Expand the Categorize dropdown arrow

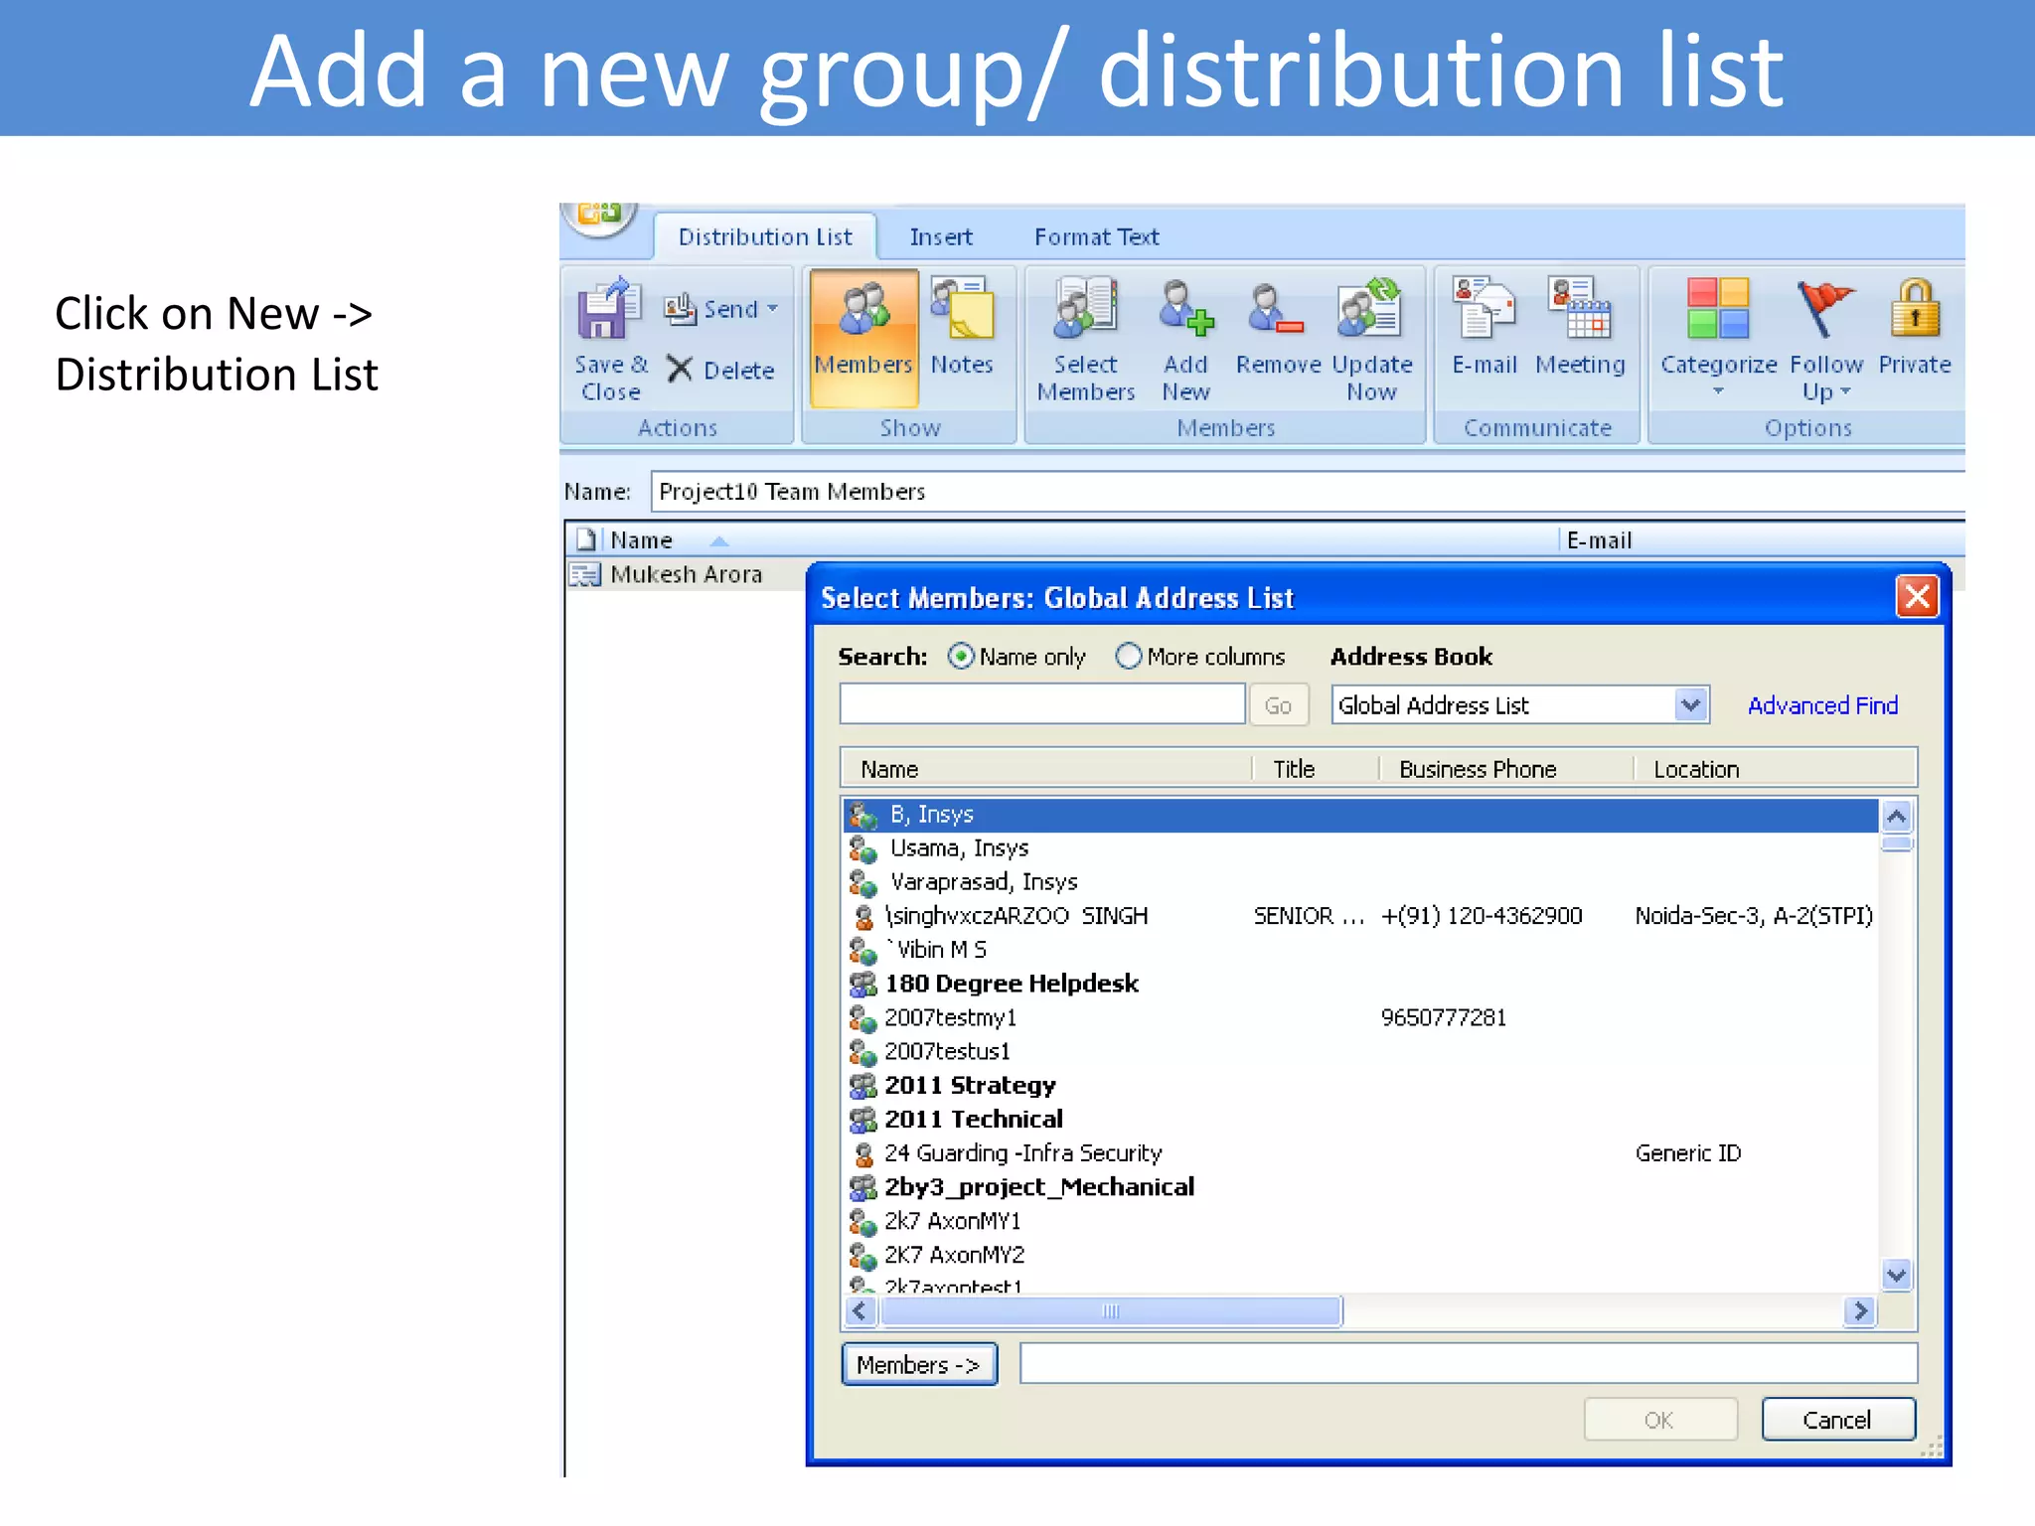(x=1718, y=391)
